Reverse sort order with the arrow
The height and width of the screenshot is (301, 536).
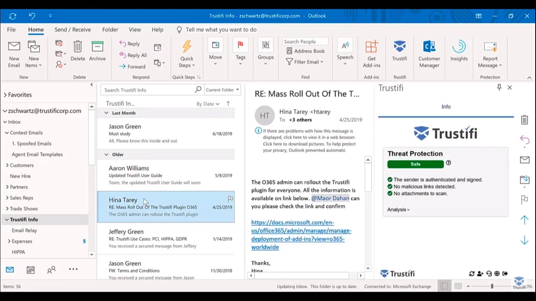(228, 104)
